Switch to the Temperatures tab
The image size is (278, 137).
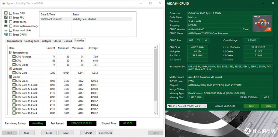click(x=14, y=41)
